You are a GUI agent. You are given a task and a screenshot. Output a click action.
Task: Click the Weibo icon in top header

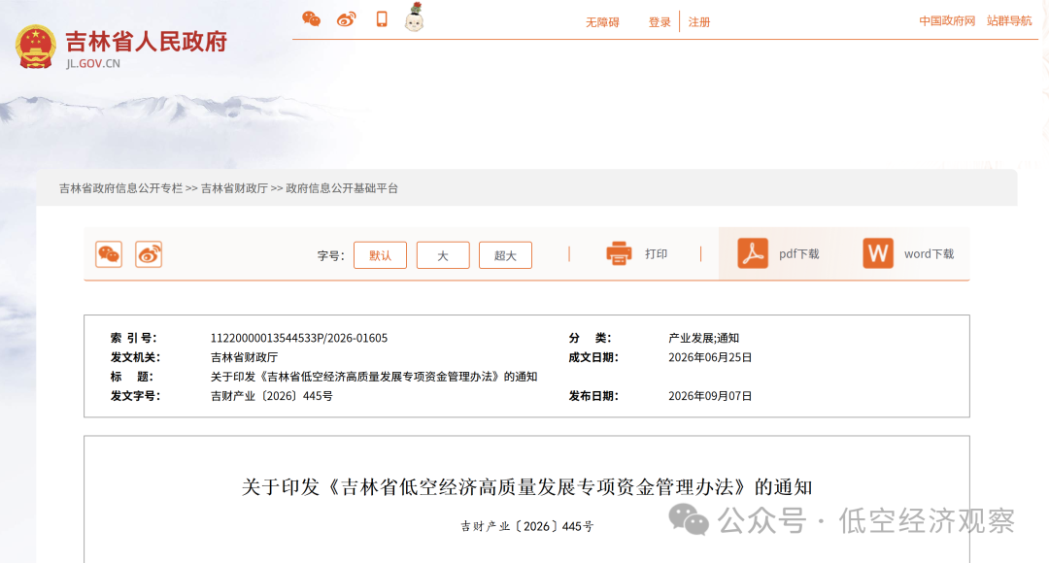click(x=346, y=19)
